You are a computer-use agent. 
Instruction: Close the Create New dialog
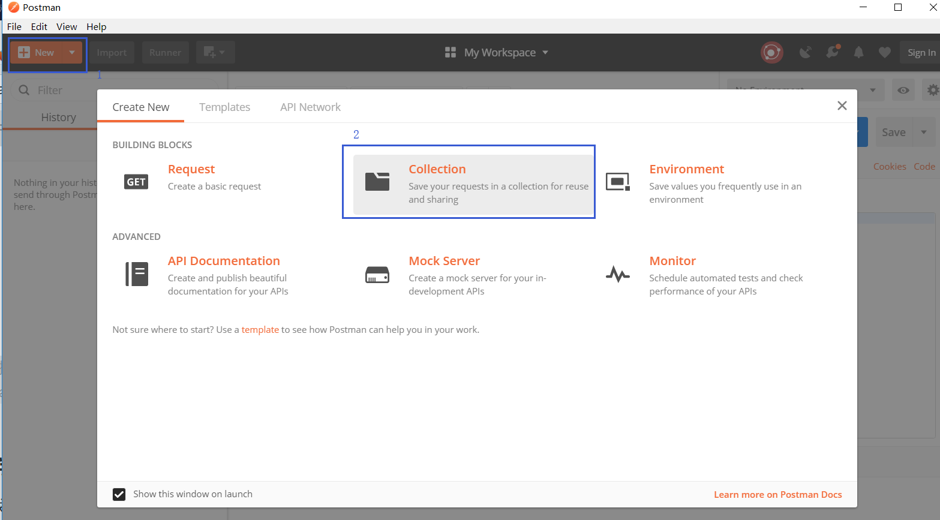click(842, 106)
